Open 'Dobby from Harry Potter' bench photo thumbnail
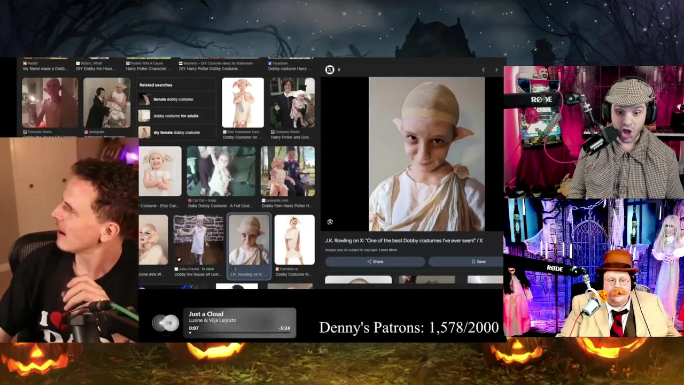 pyautogui.click(x=287, y=172)
